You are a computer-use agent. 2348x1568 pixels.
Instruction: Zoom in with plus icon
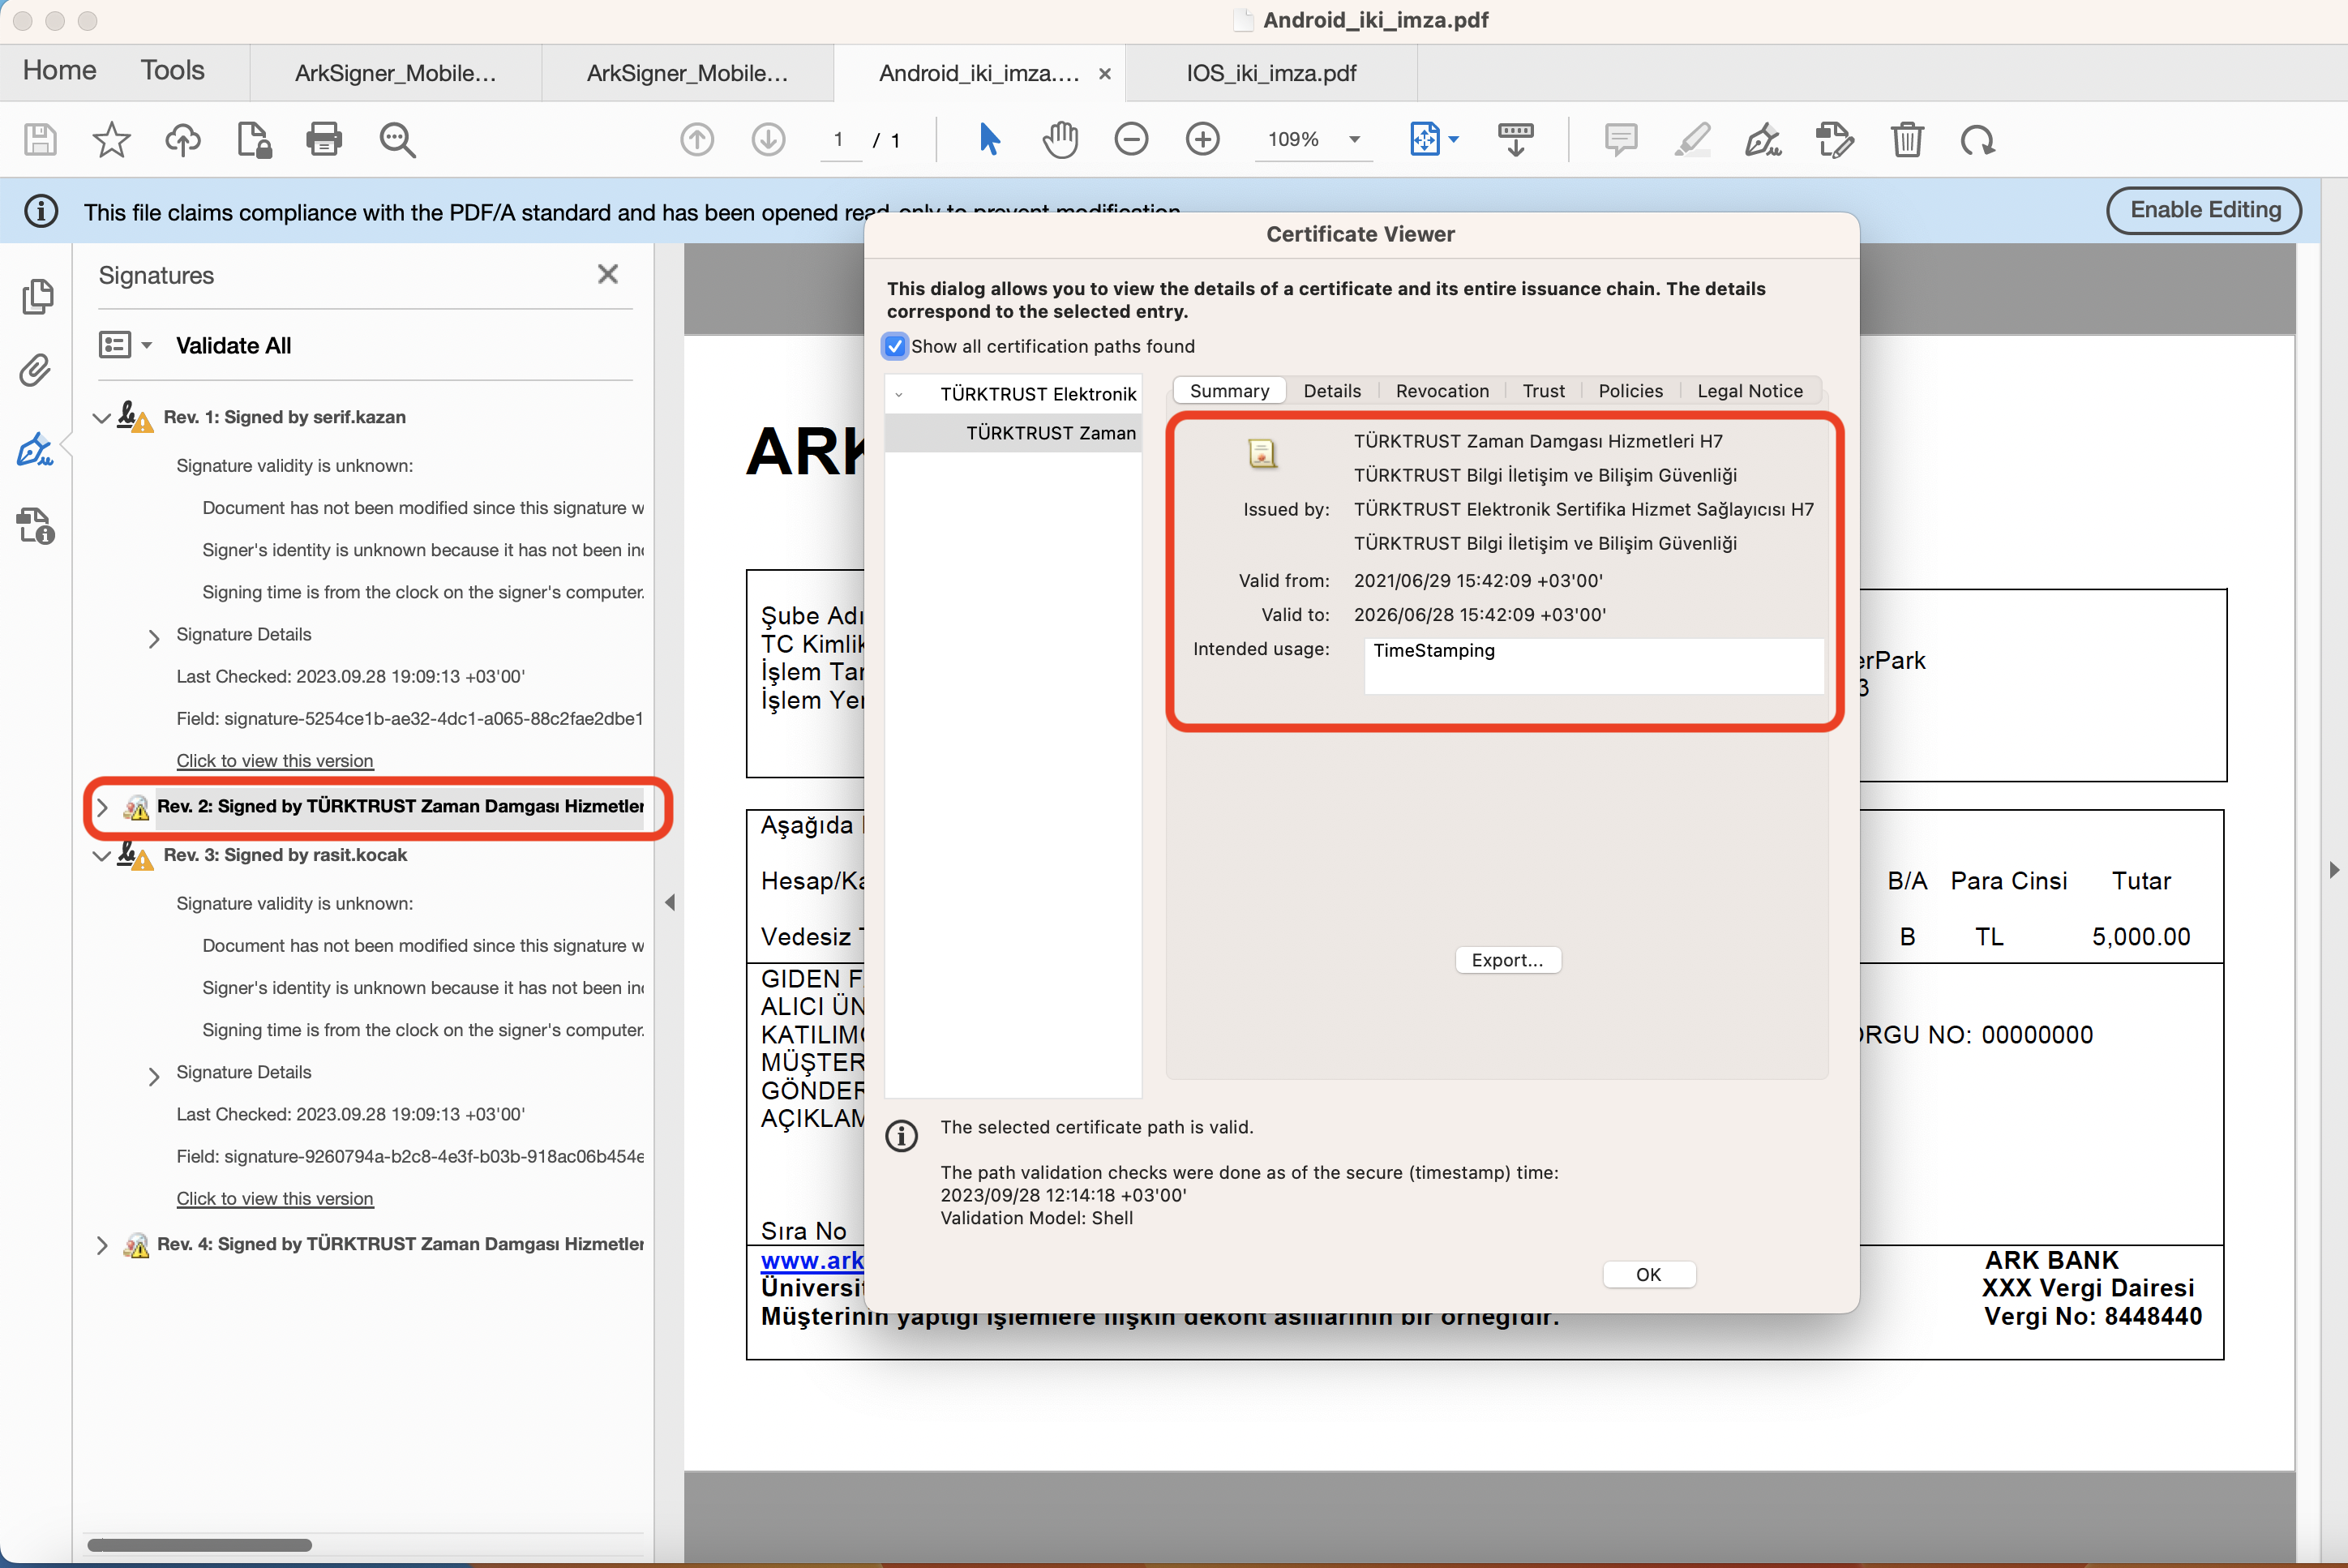(1203, 139)
